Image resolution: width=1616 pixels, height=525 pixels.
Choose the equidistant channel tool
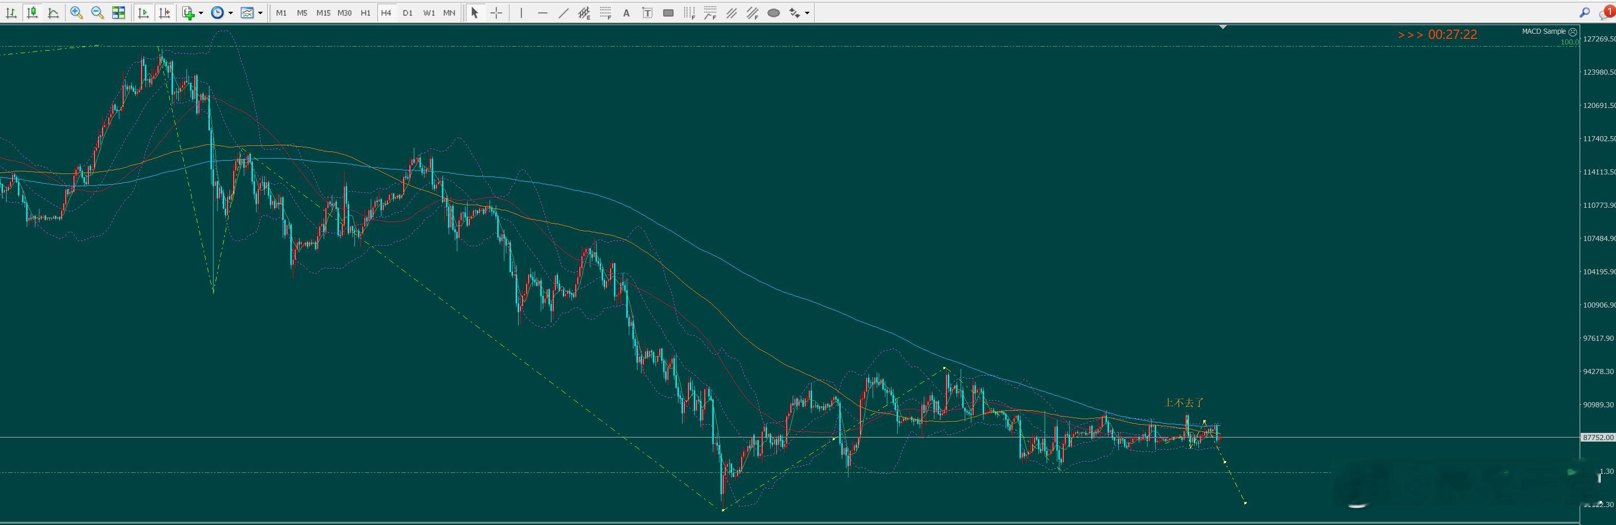pos(585,13)
